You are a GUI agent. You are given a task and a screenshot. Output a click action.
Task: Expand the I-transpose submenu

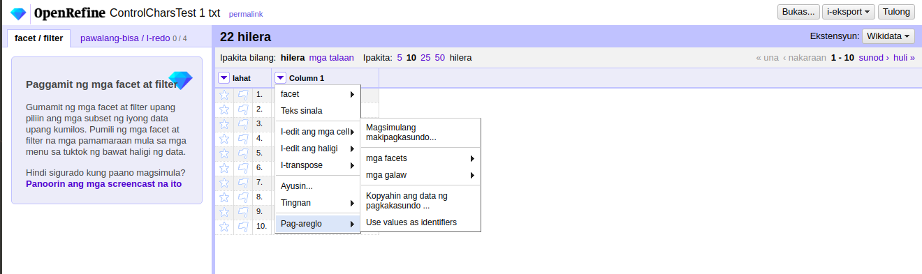(318, 165)
